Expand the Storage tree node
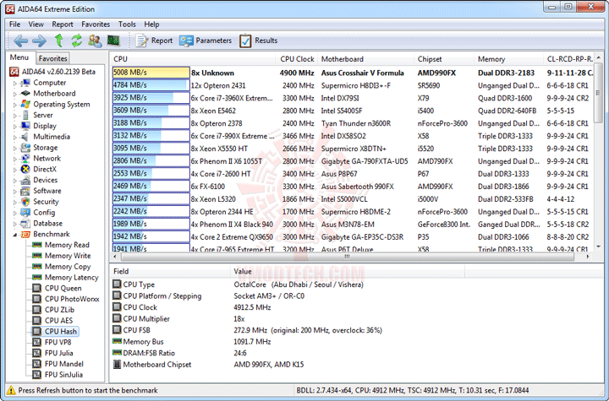The image size is (609, 401). tap(15, 148)
